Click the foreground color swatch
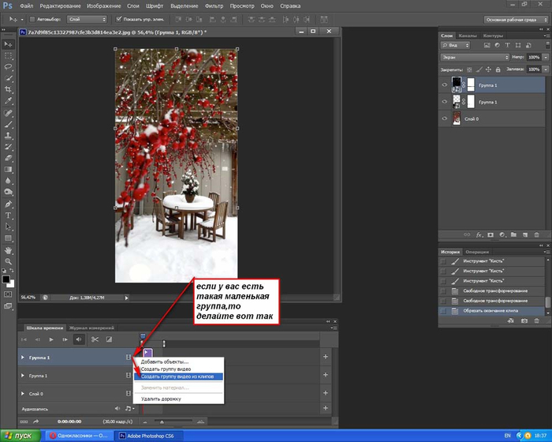552x442 pixels. [6, 279]
